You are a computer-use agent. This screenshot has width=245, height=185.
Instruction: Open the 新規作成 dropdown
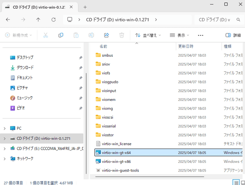point(18,35)
